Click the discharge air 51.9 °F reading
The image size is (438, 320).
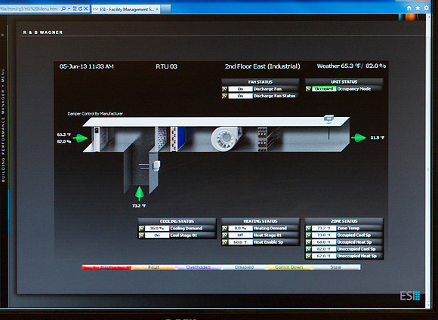click(x=378, y=137)
